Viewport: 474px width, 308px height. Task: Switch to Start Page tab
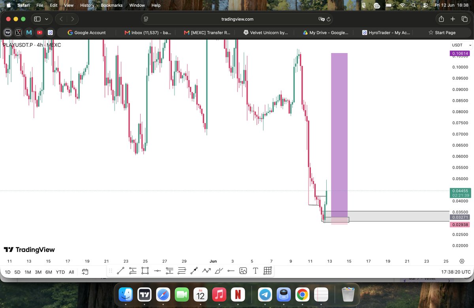coord(442,32)
